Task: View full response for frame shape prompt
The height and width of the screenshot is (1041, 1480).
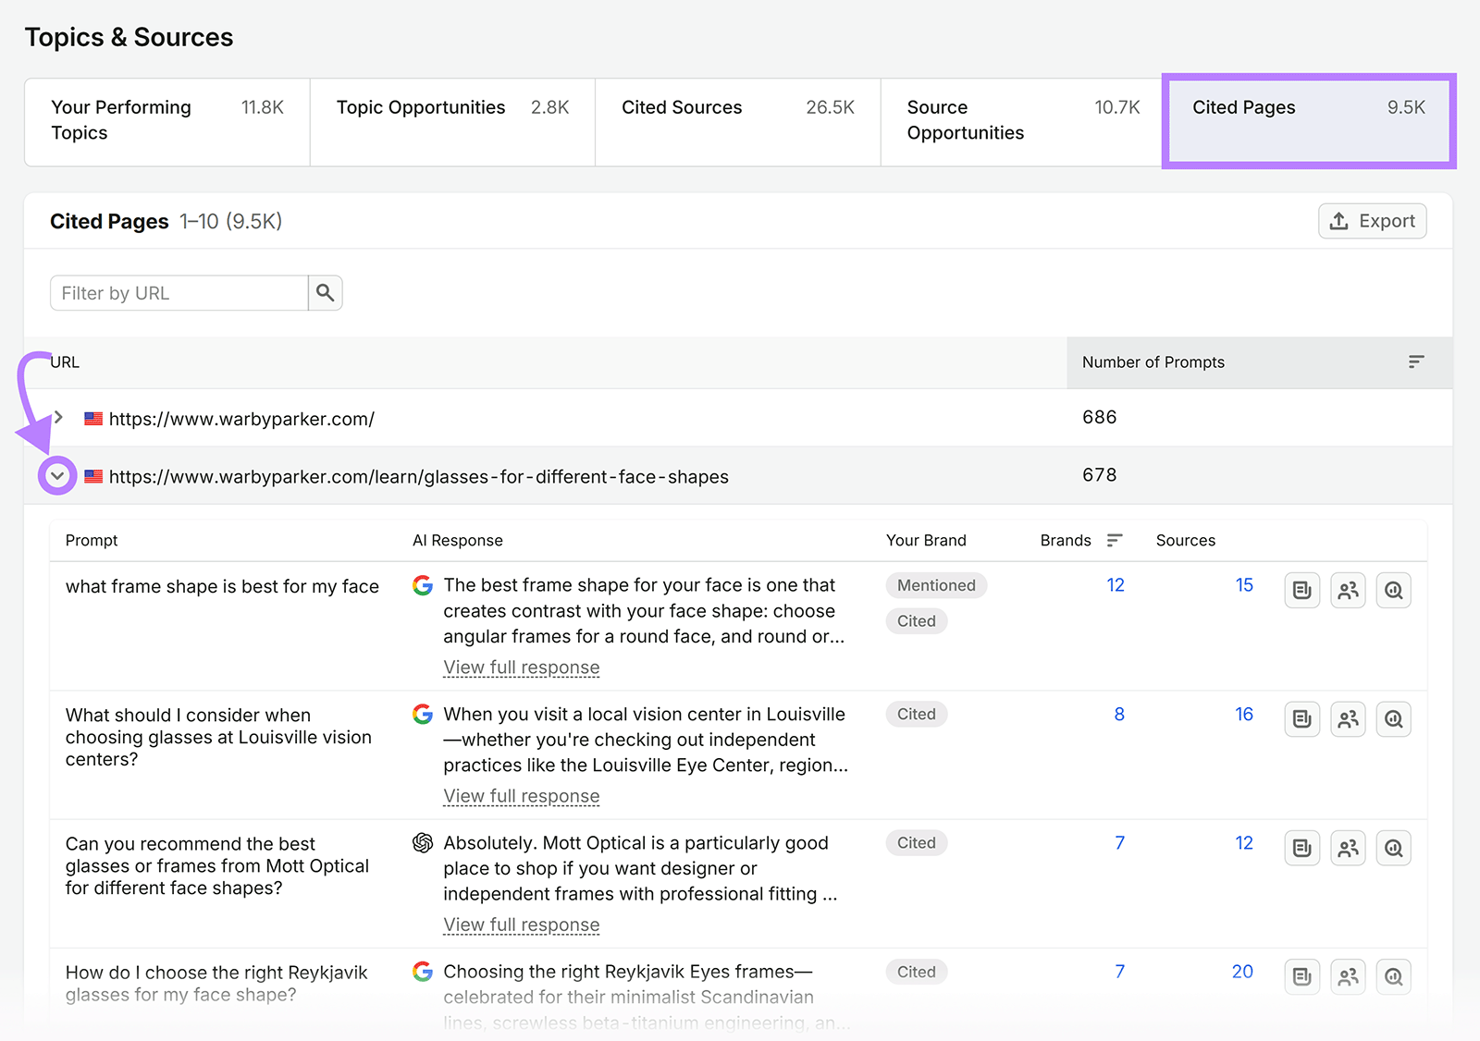Action: click(x=521, y=667)
